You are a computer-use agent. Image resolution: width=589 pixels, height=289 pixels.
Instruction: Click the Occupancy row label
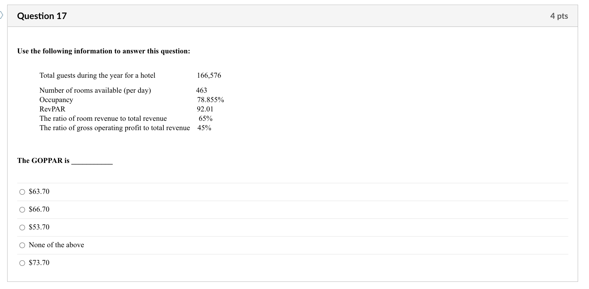56,100
